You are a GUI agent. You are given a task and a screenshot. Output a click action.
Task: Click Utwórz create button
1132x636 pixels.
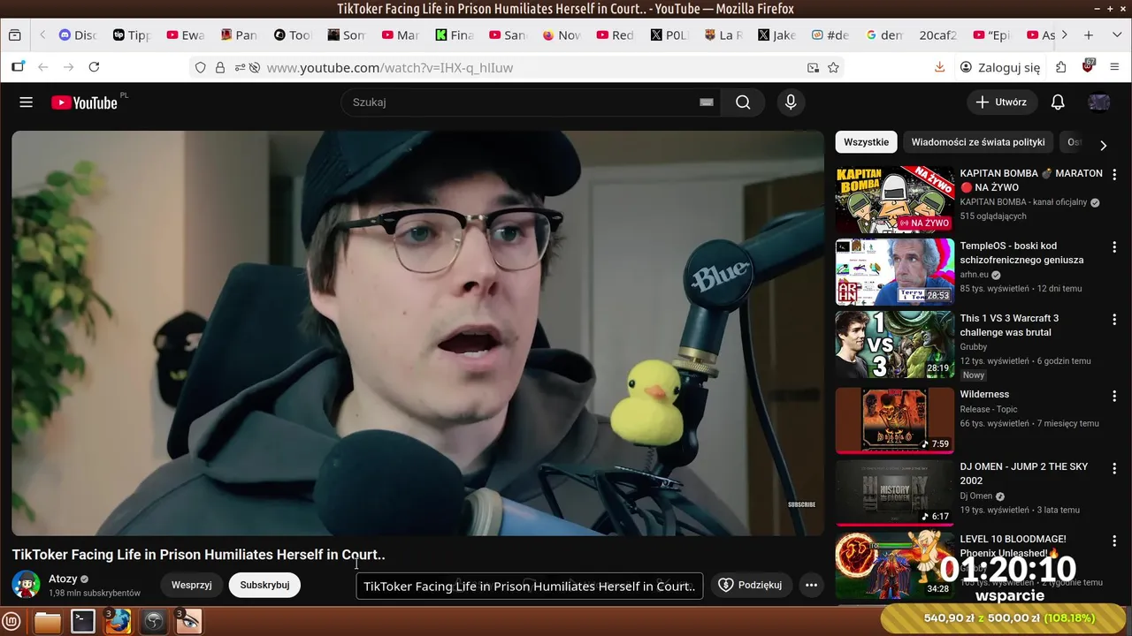(1001, 102)
